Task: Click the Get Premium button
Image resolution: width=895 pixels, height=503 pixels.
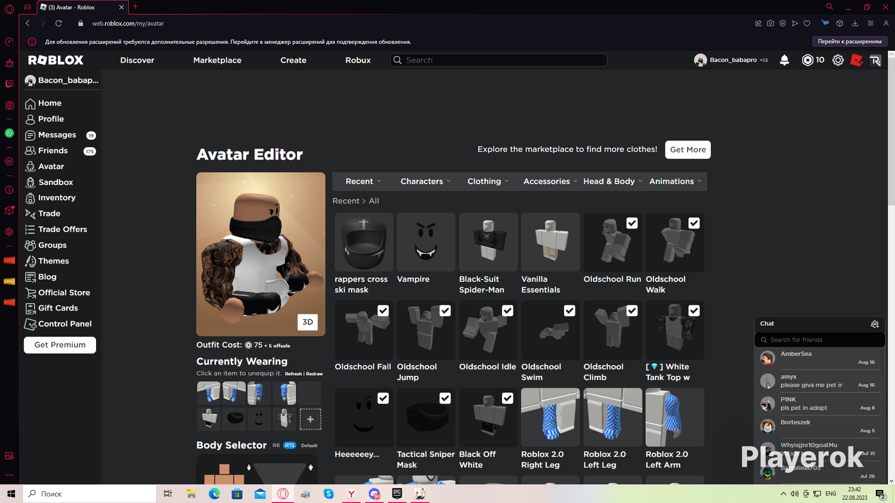Action: pos(60,345)
